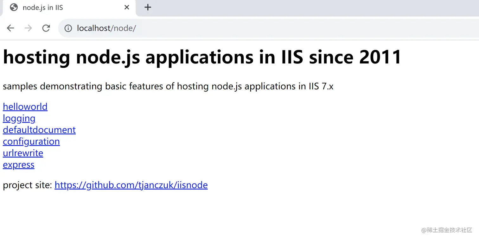Click the globe favicon on the tab
This screenshot has width=479, height=240.
(14, 7)
